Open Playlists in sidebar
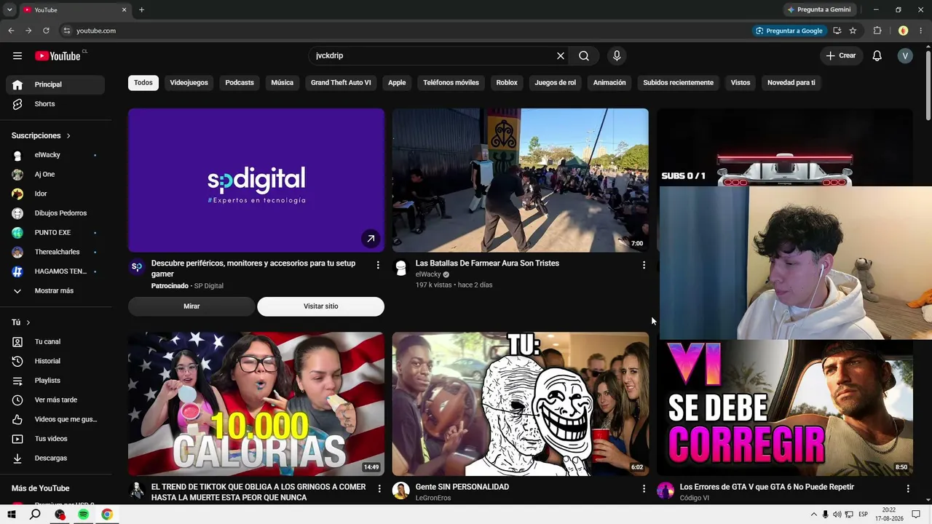932x524 pixels. tap(55, 381)
